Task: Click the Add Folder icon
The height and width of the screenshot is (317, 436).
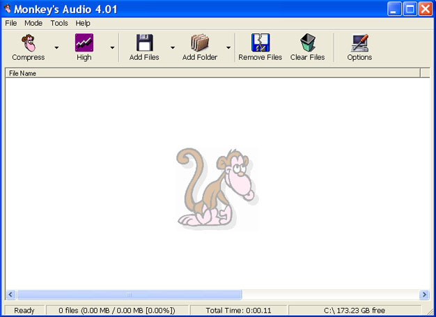Action: pos(200,43)
